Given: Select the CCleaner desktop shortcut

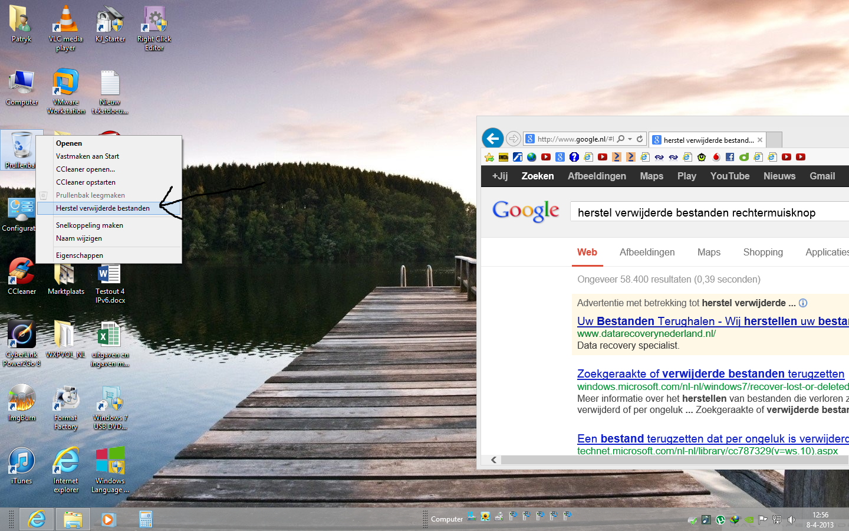Looking at the screenshot, I should pos(22,276).
